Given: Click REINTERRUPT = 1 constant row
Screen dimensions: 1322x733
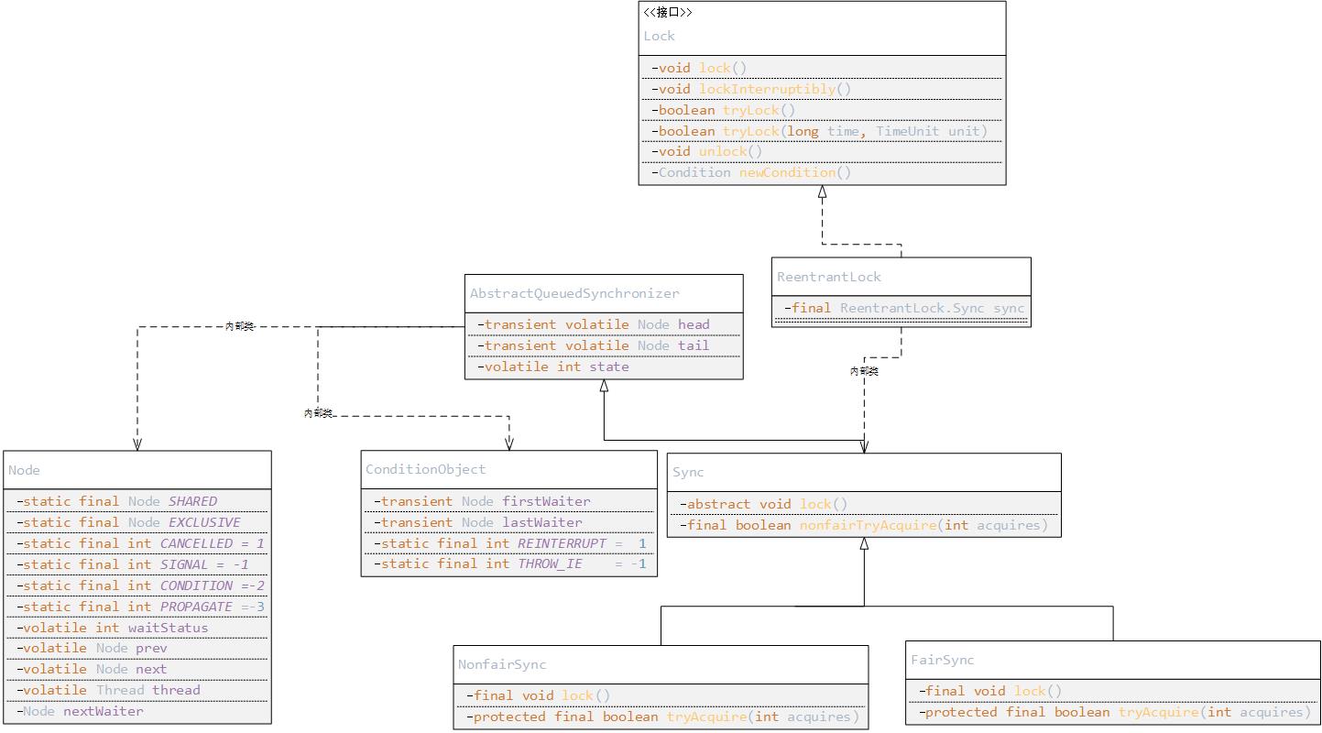Looking at the screenshot, I should [x=510, y=543].
